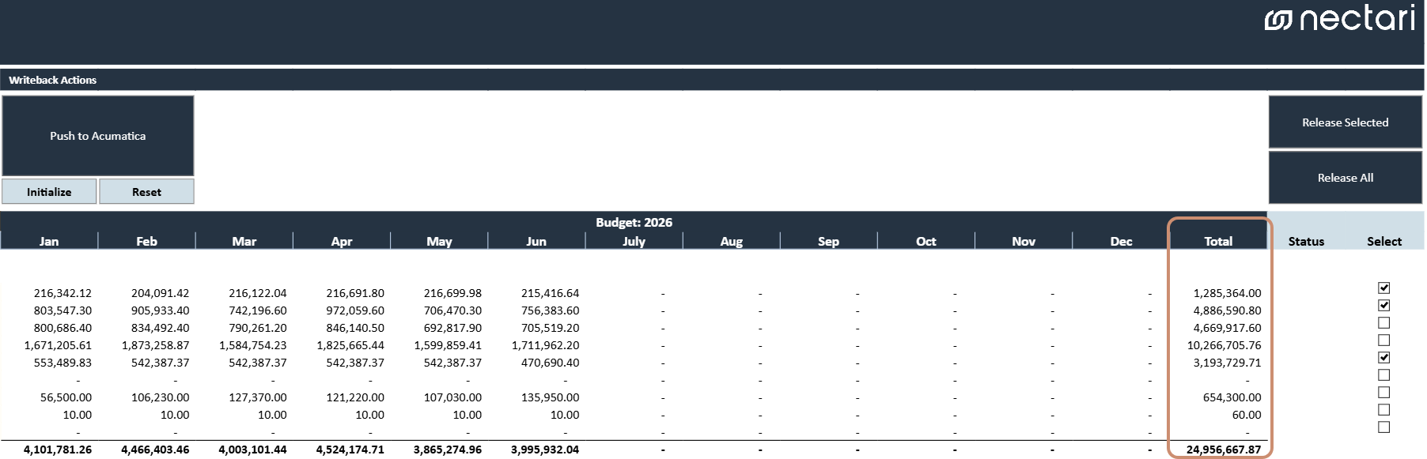Select the February column total 4,466,403.46

pos(155,450)
